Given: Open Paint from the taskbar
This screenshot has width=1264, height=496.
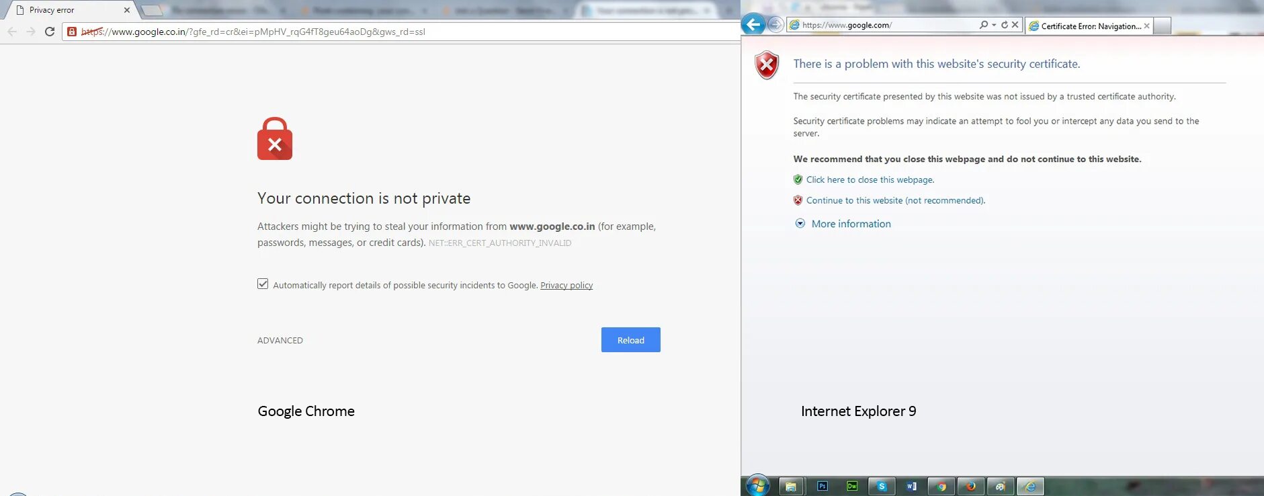Looking at the screenshot, I should pos(1000,486).
